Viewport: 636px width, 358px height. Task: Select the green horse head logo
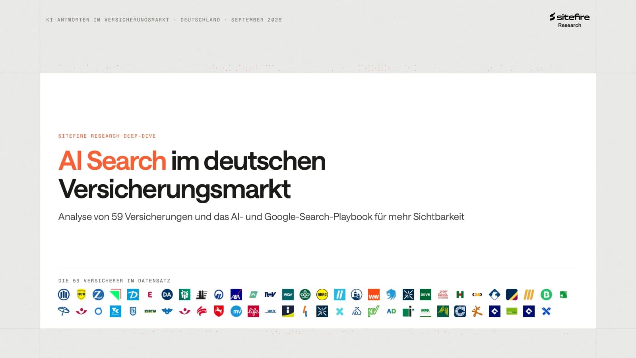tap(563, 294)
